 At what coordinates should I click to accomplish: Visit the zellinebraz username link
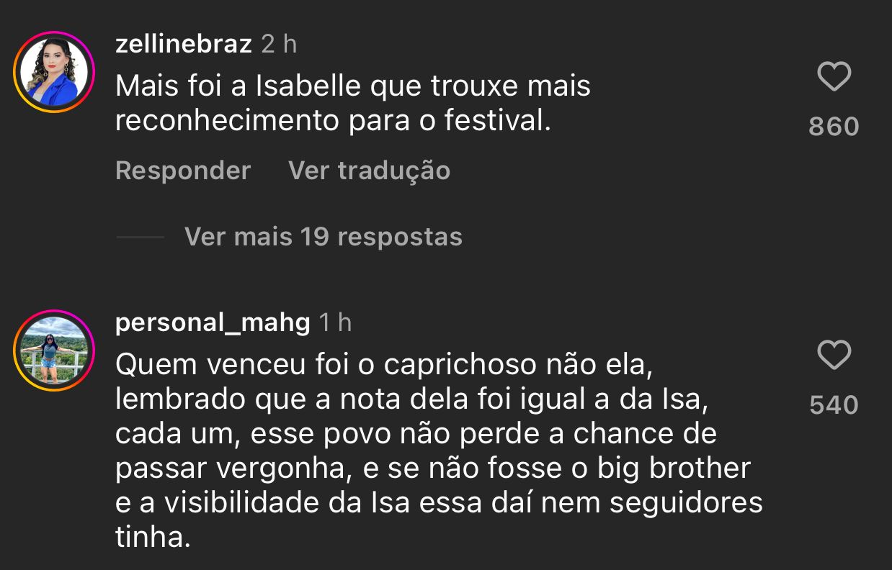click(x=183, y=45)
